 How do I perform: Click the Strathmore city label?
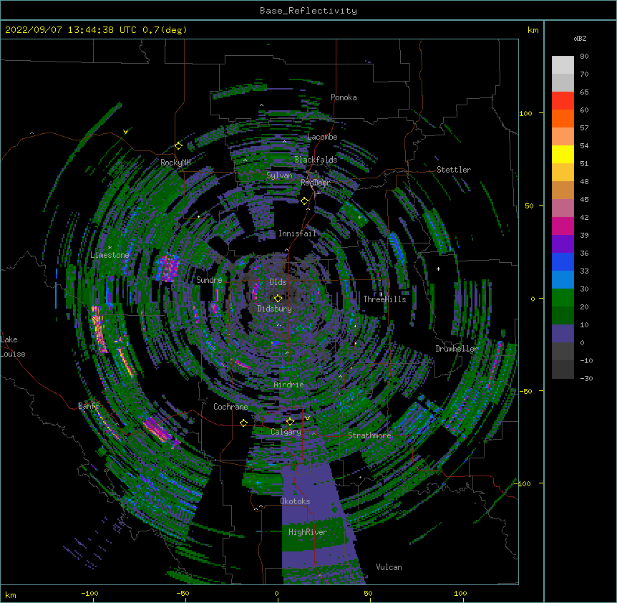click(369, 435)
